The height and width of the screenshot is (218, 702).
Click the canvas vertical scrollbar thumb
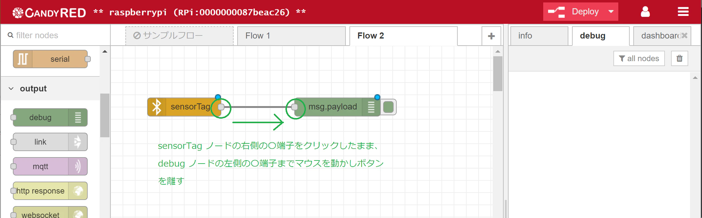(x=498, y=74)
